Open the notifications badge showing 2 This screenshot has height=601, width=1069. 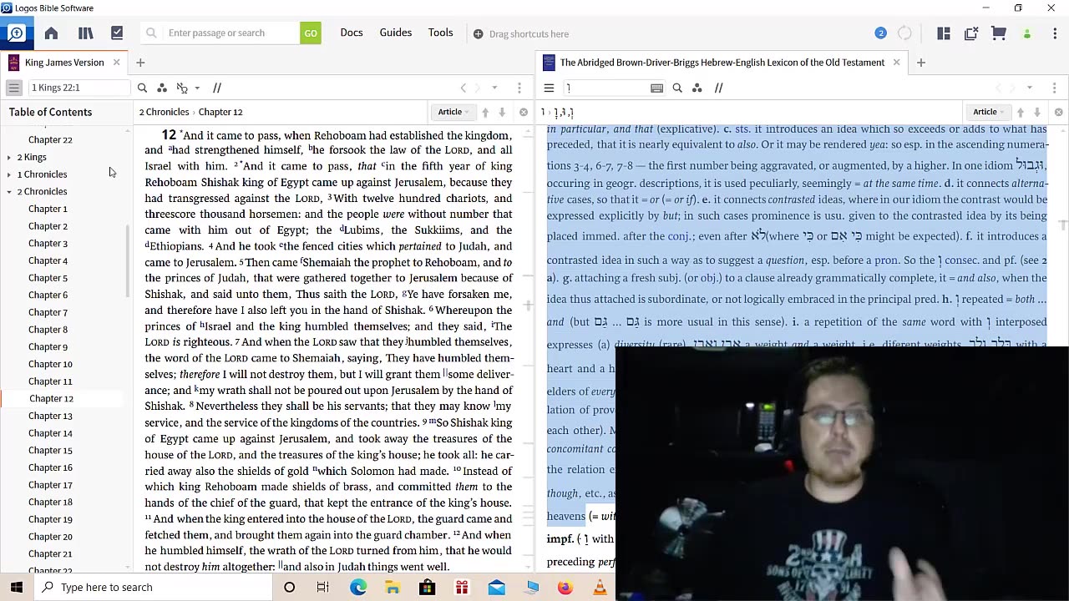(880, 33)
